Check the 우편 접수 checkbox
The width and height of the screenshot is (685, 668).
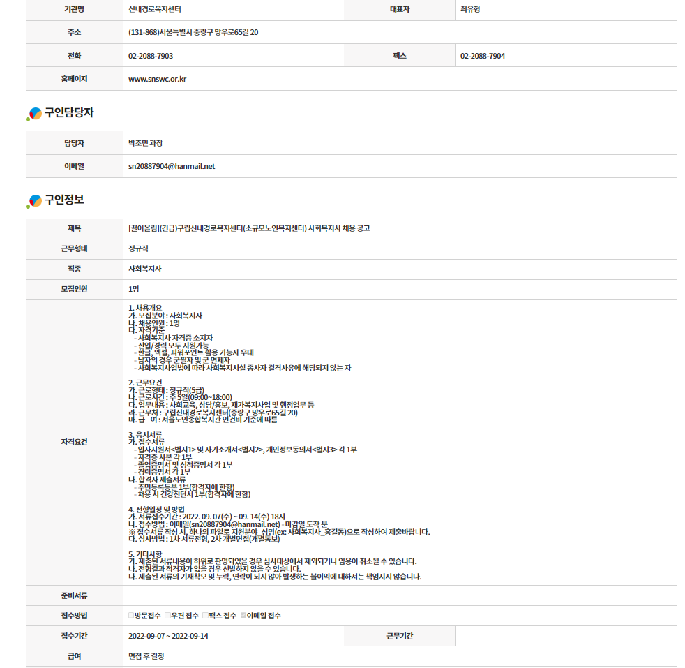[167, 616]
